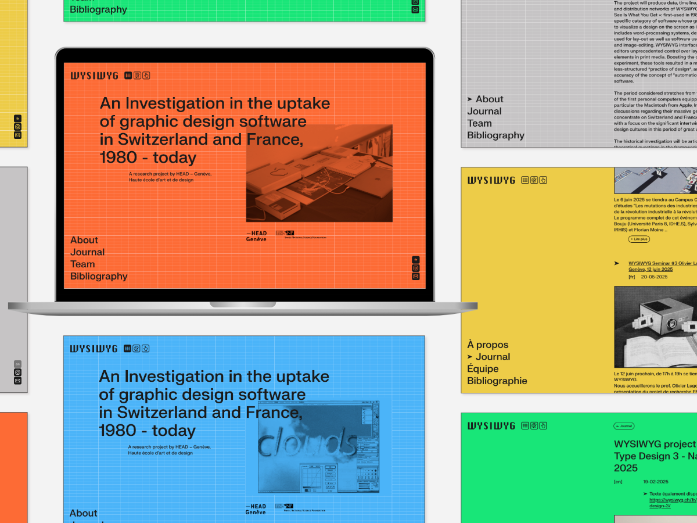Click palette icon on green Journal page
This screenshot has height=523, width=697.
(534, 425)
